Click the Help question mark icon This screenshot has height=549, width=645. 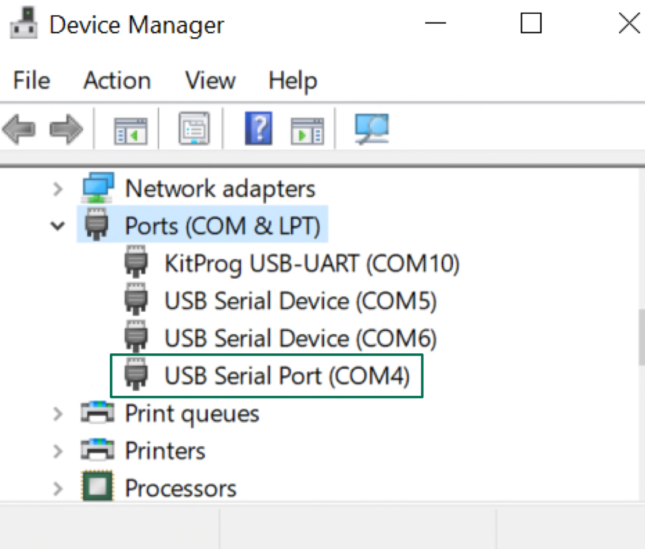pyautogui.click(x=258, y=129)
